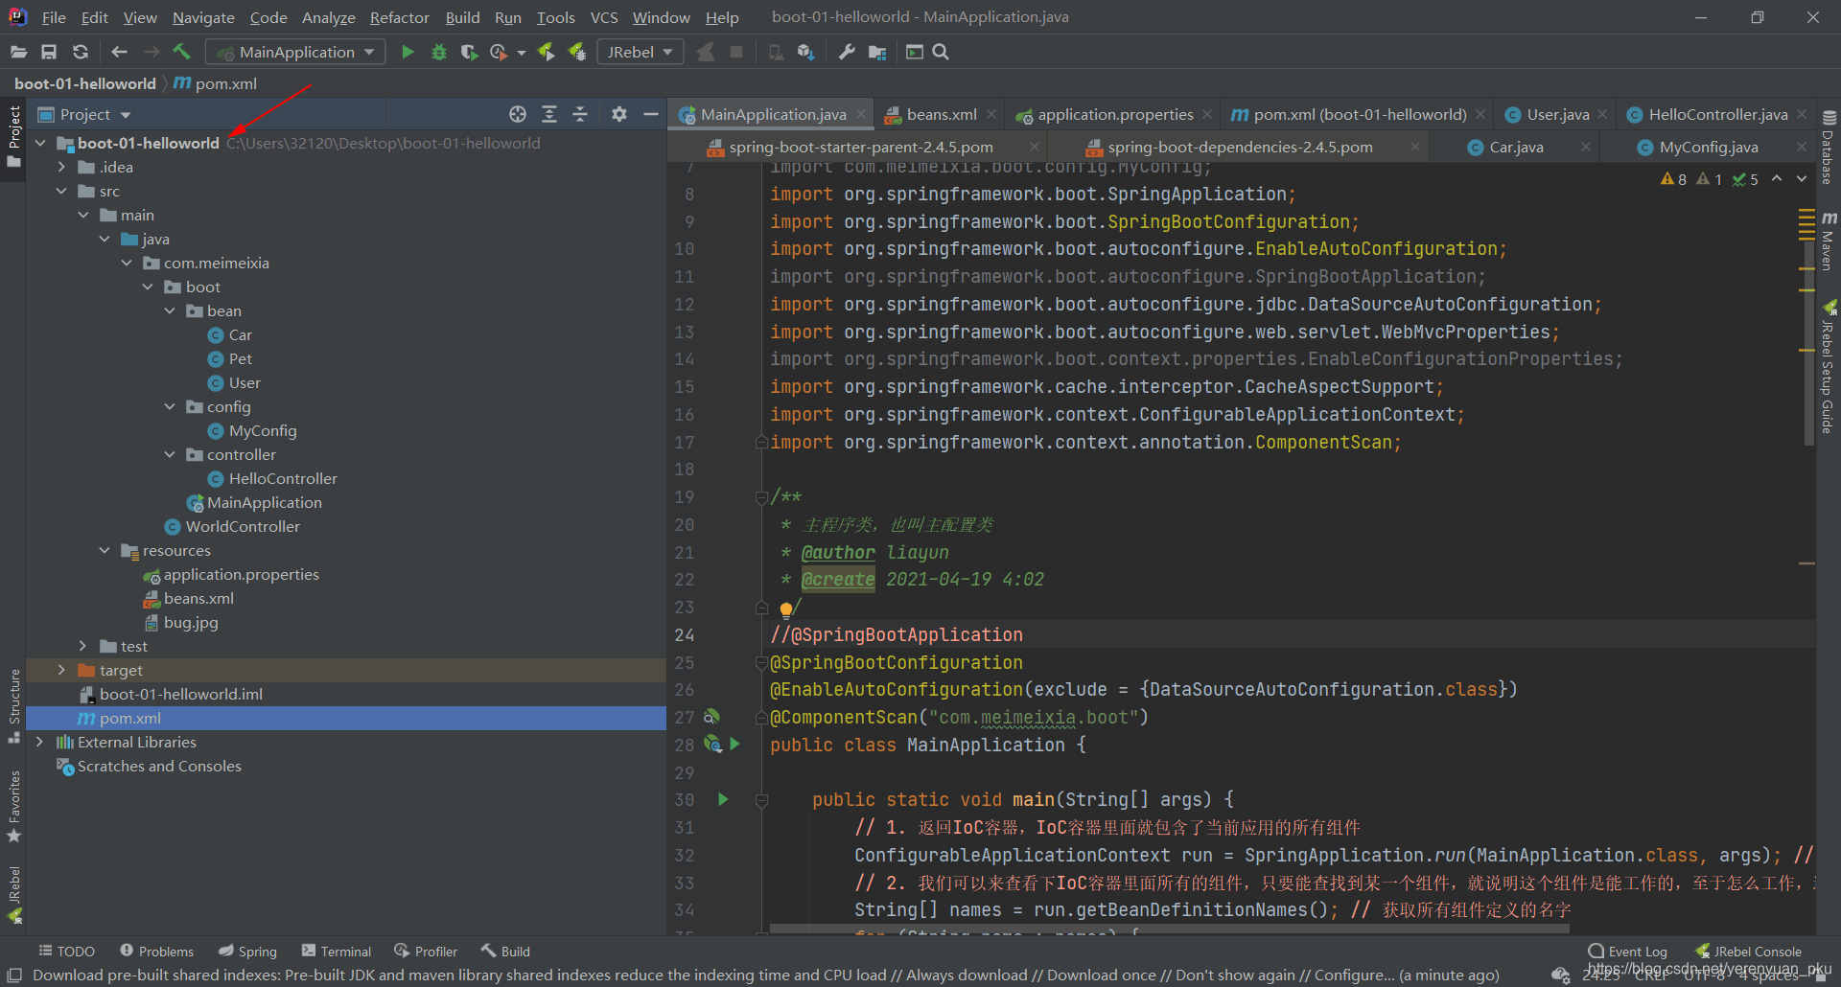Open the Database tool window
Viewport: 1841px width, 987px height.
(x=1829, y=147)
